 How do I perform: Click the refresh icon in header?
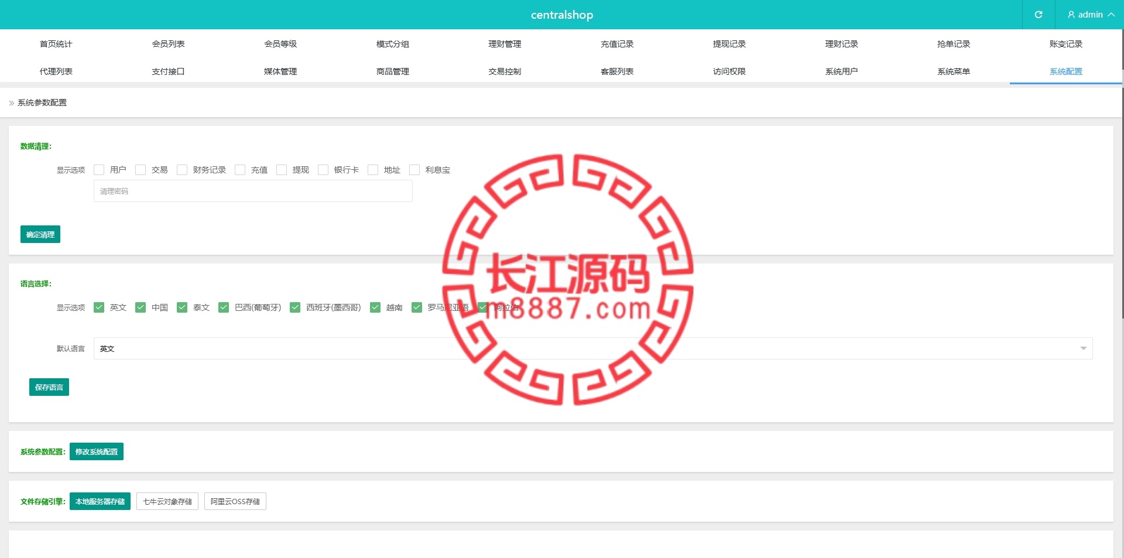(x=1039, y=15)
